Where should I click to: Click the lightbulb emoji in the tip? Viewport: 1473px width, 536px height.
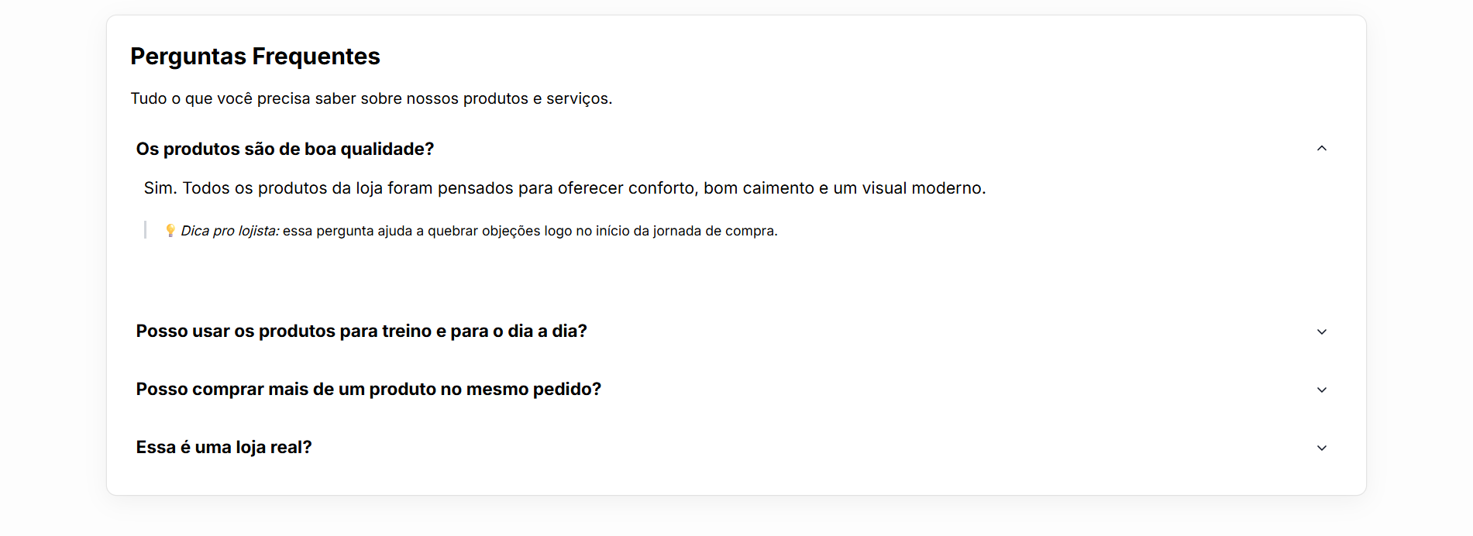tap(170, 231)
